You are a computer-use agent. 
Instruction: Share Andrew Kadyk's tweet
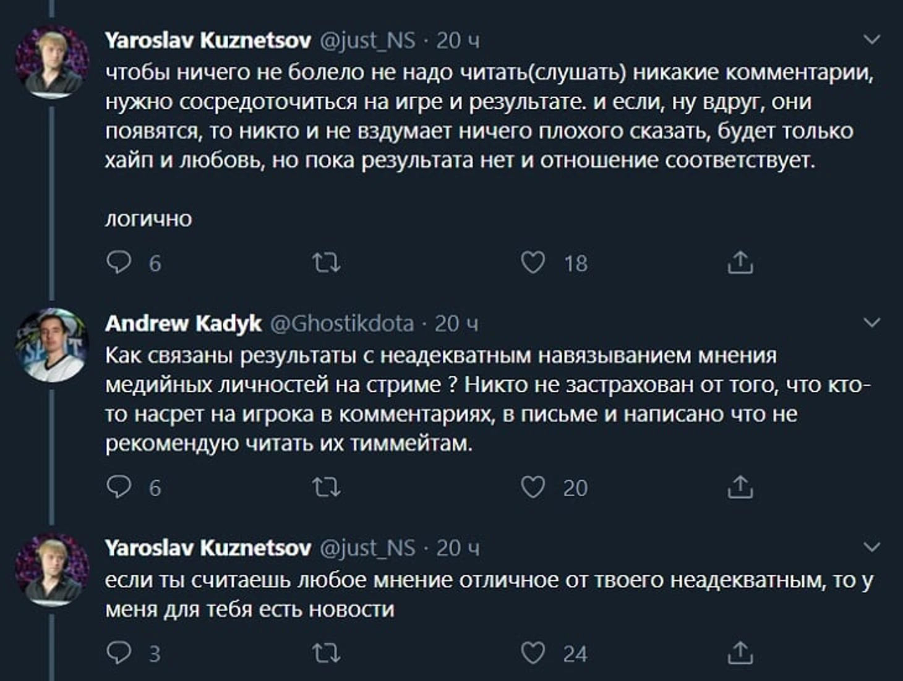tap(740, 487)
